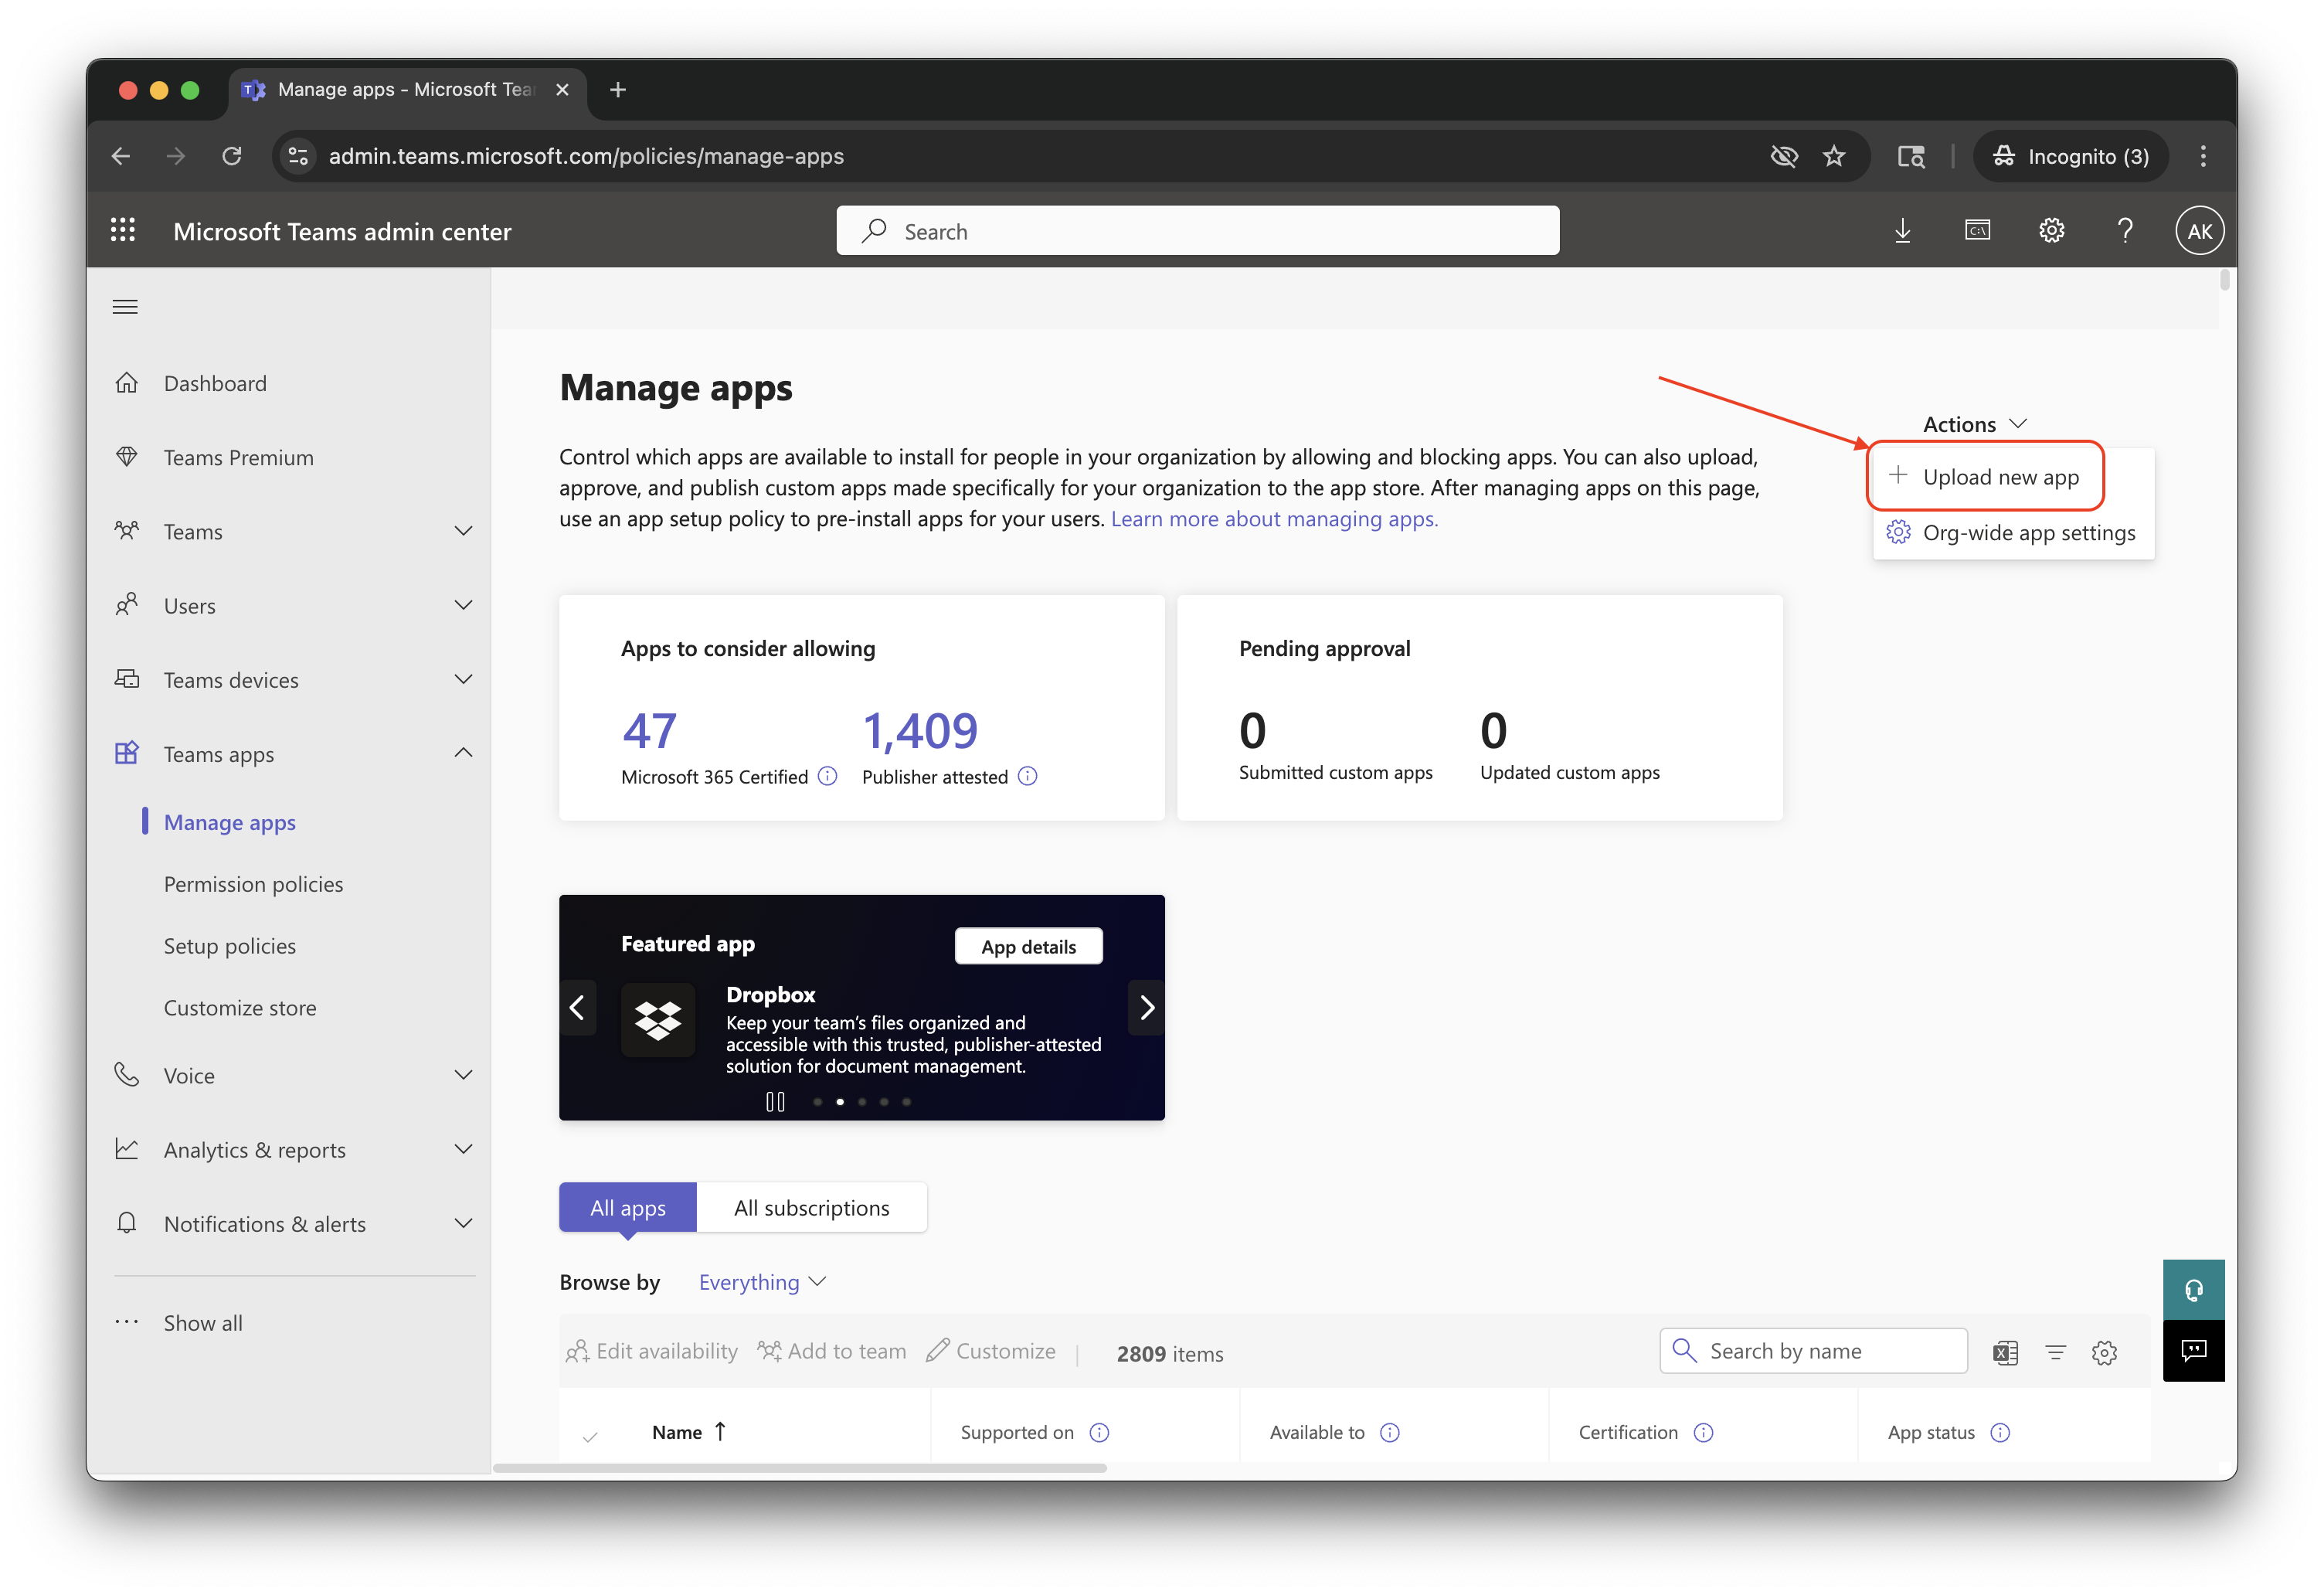Open the Browse by Everything dropdown
The width and height of the screenshot is (2324, 1595).
click(x=762, y=1282)
